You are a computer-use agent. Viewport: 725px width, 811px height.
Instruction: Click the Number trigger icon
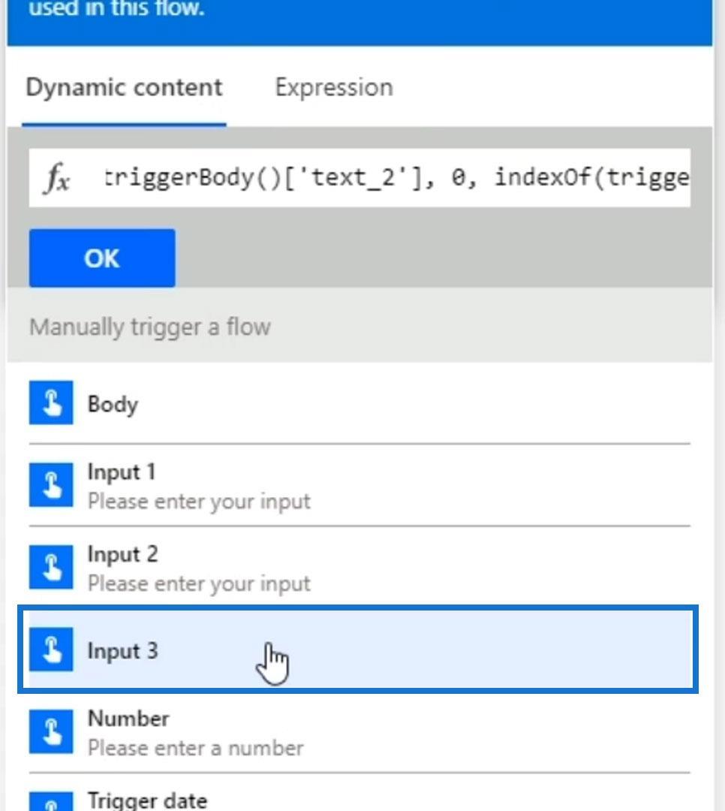coord(51,732)
